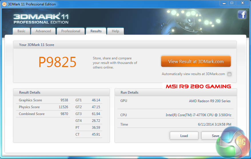251x159 pixels.
Task: Click the CPU name Intel Core i7-4770K
Action: pyautogui.click(x=198, y=115)
